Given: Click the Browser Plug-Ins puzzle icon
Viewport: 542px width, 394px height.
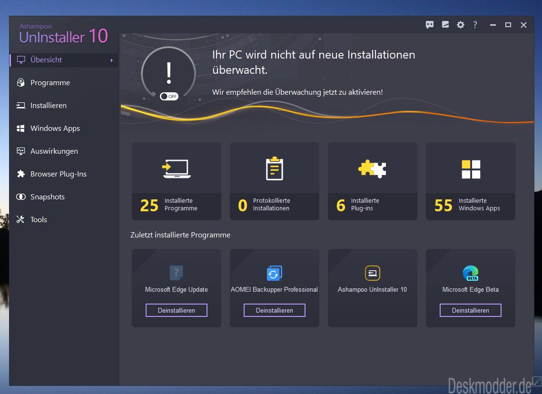Looking at the screenshot, I should click(x=21, y=174).
